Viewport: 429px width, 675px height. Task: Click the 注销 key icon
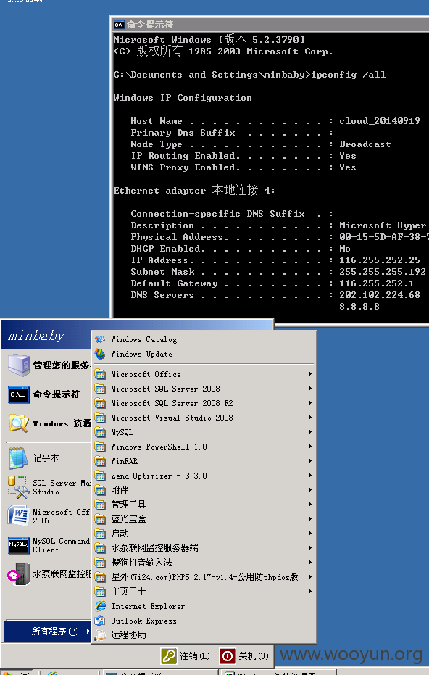(x=169, y=656)
